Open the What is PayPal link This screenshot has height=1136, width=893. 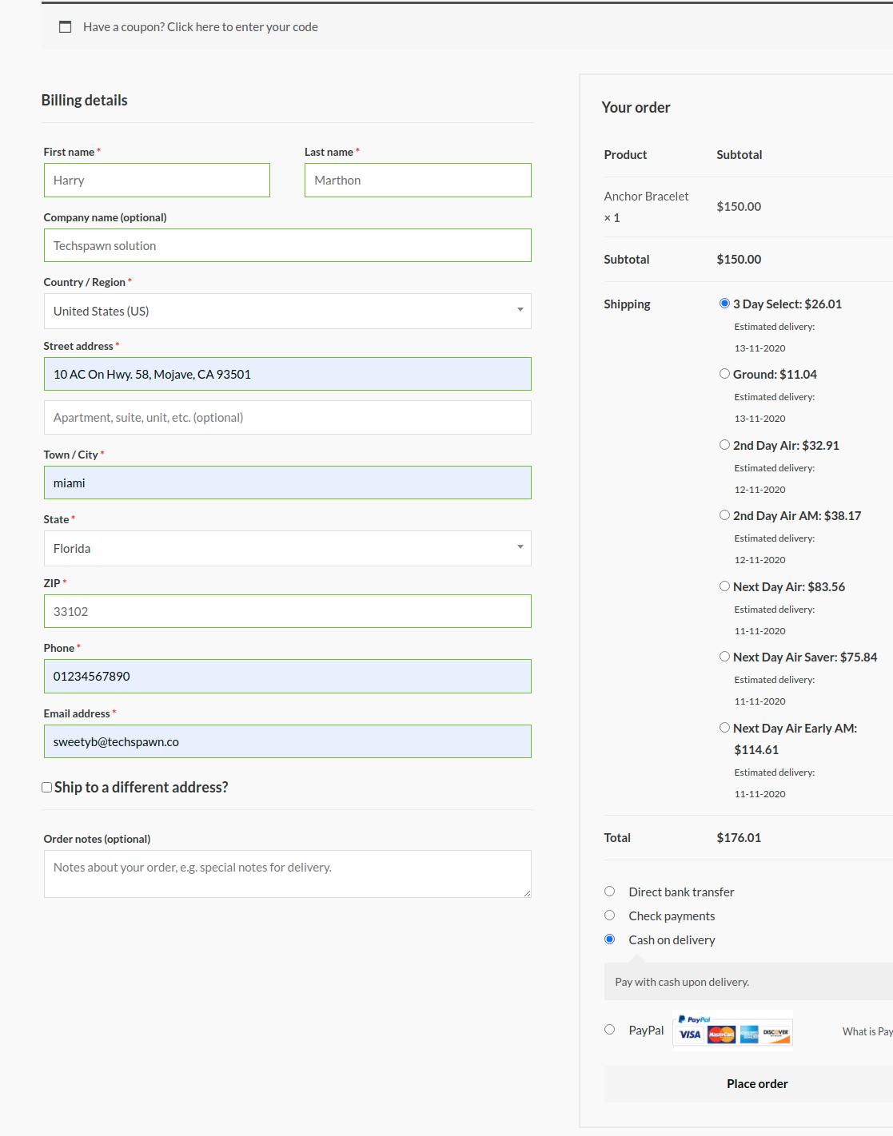coord(867,1031)
